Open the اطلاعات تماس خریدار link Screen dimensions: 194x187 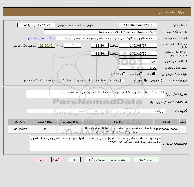(42, 38)
